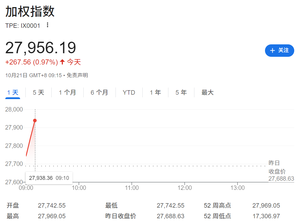Click the 加权指数 index title
This screenshot has height=223, width=296.
pyautogui.click(x=30, y=12)
